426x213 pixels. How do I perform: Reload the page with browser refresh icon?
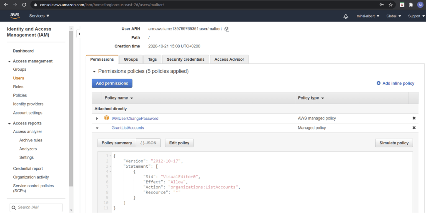pyautogui.click(x=24, y=5)
